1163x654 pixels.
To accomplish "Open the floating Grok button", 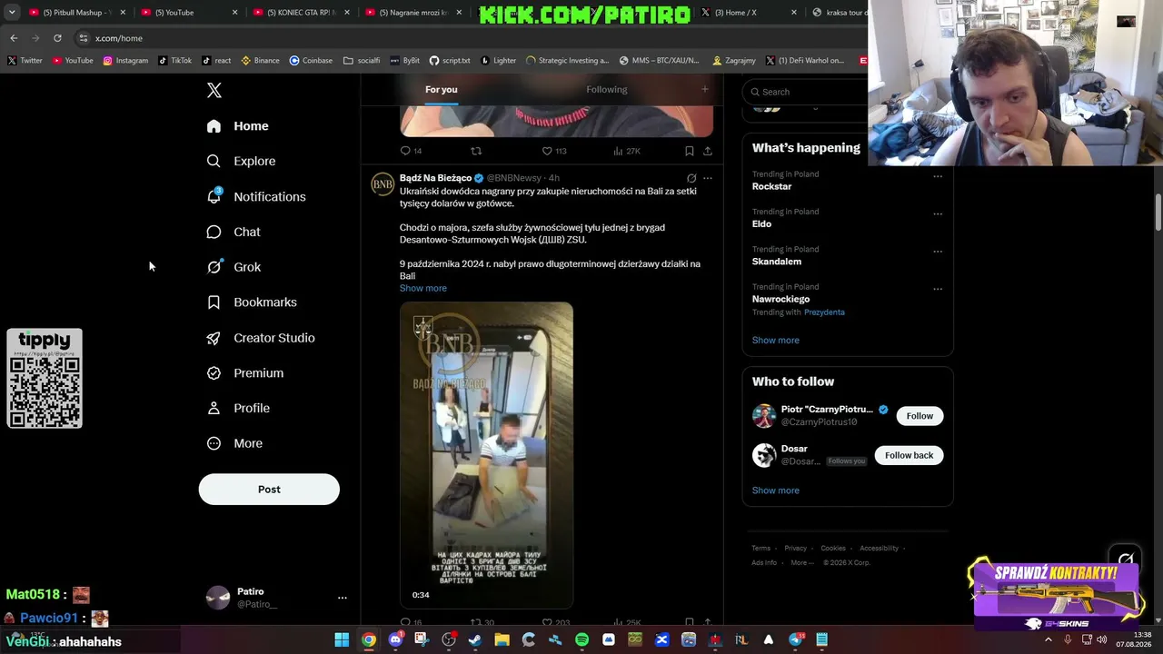I will (x=1126, y=559).
